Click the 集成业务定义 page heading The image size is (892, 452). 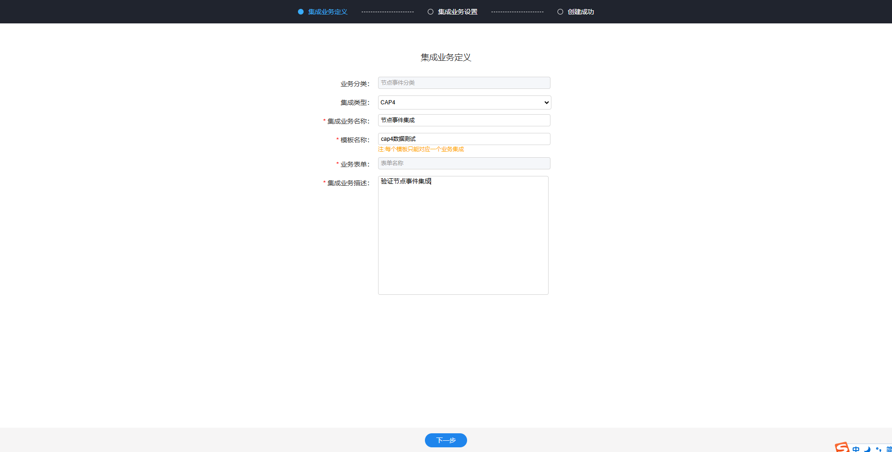[x=446, y=58]
